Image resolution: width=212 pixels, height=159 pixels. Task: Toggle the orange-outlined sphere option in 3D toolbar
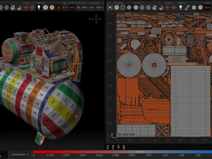(x=52, y=8)
